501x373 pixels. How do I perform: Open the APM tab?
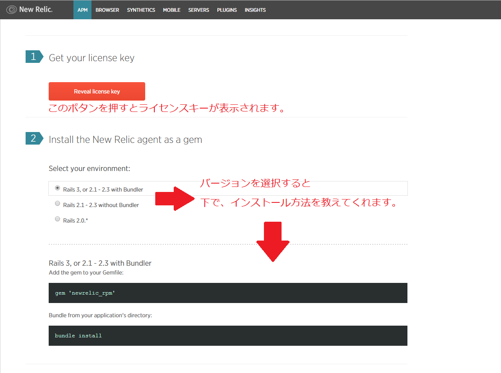[83, 10]
